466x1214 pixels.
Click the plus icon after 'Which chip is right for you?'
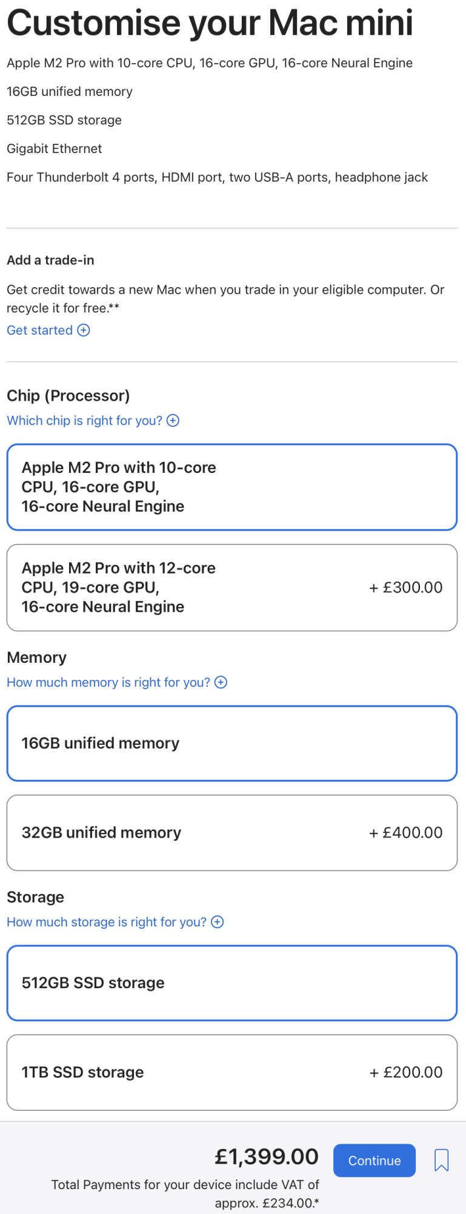173,421
